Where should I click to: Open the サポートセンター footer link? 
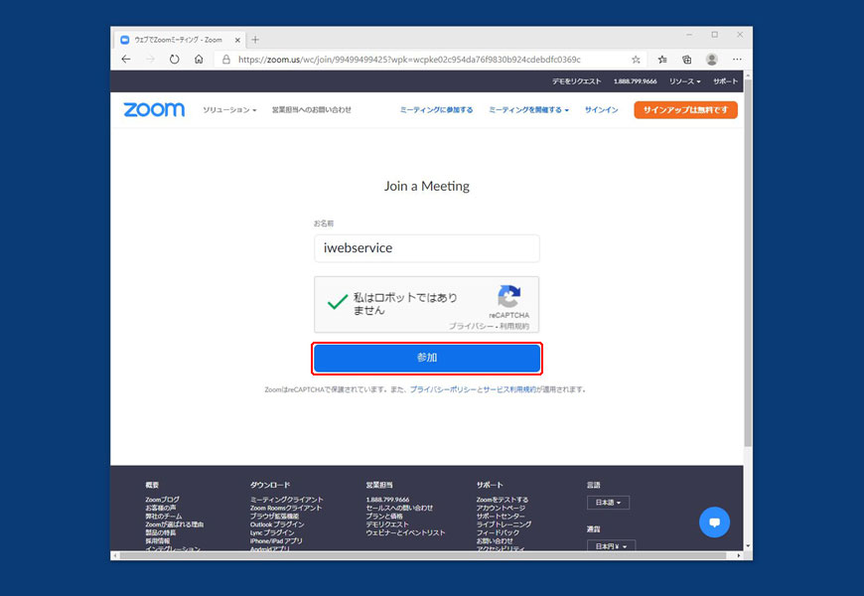click(x=501, y=517)
